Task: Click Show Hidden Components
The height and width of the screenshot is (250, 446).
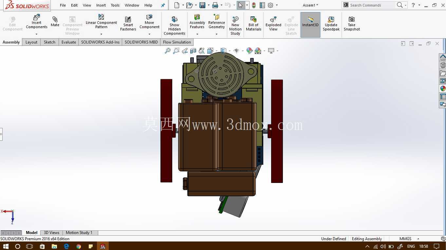Action: point(175,26)
